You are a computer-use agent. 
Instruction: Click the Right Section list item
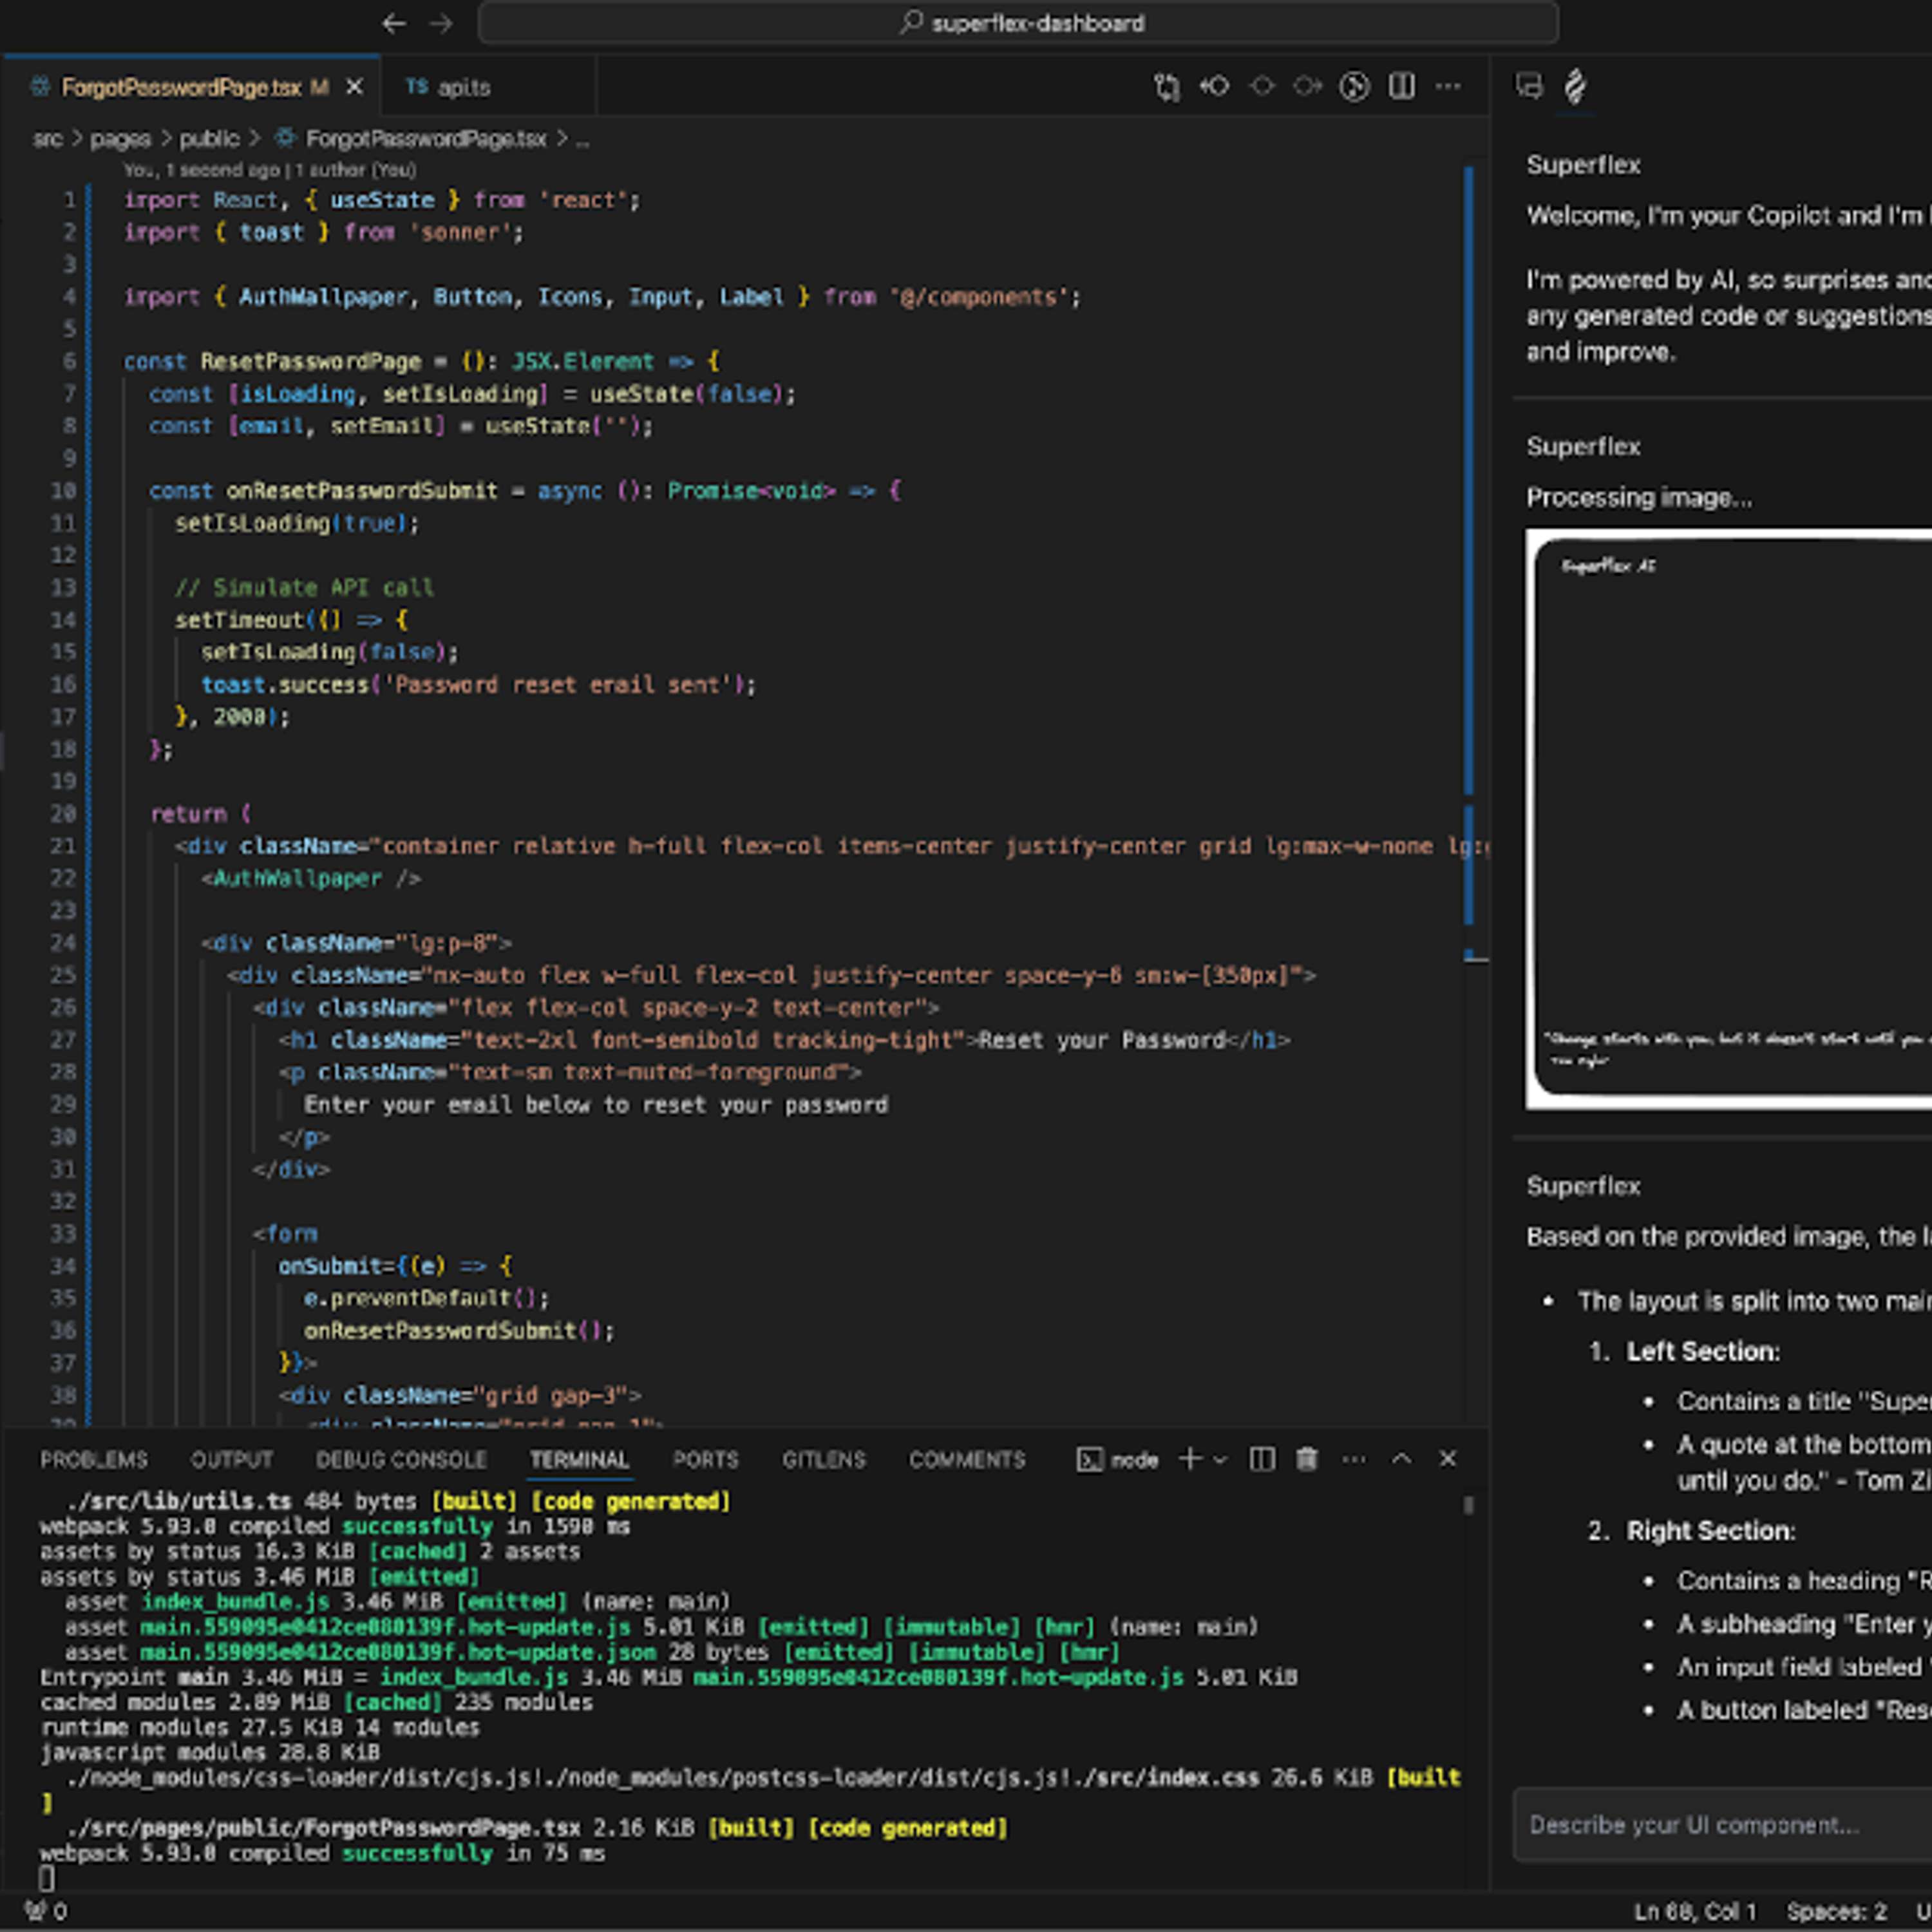pyautogui.click(x=1710, y=1531)
